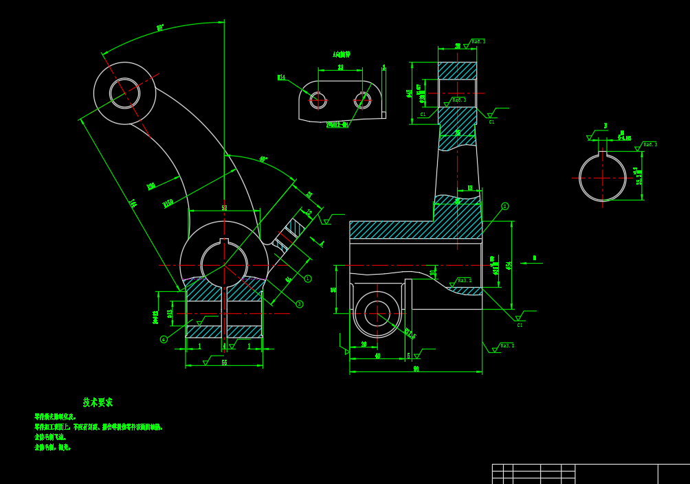
Task: Click the title block table at bottom right
Action: [590, 474]
